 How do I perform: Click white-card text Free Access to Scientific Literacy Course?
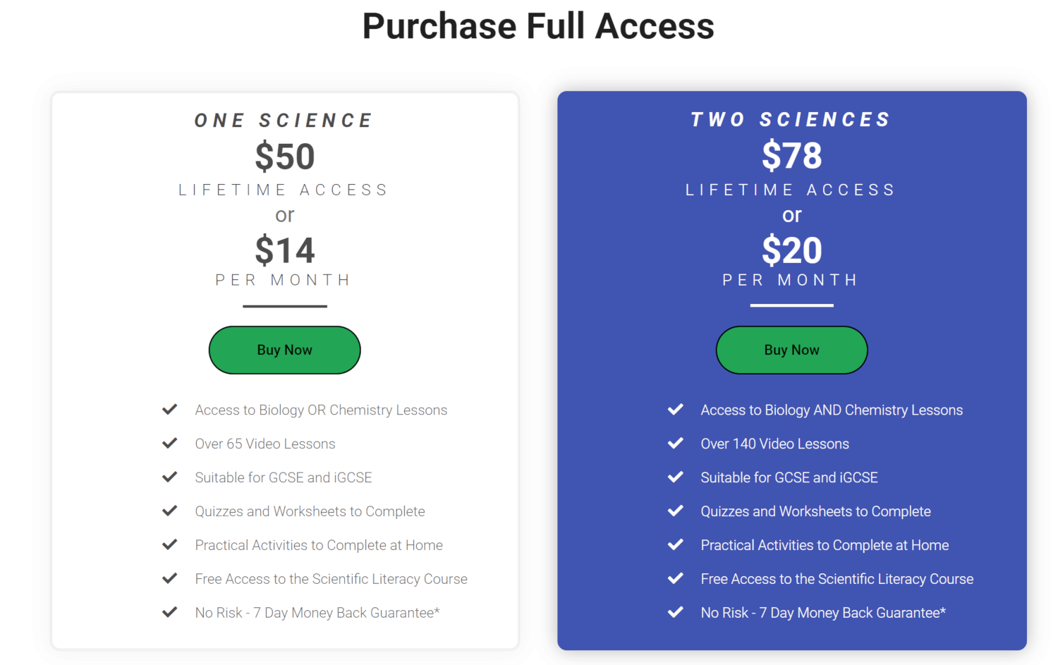pos(331,579)
